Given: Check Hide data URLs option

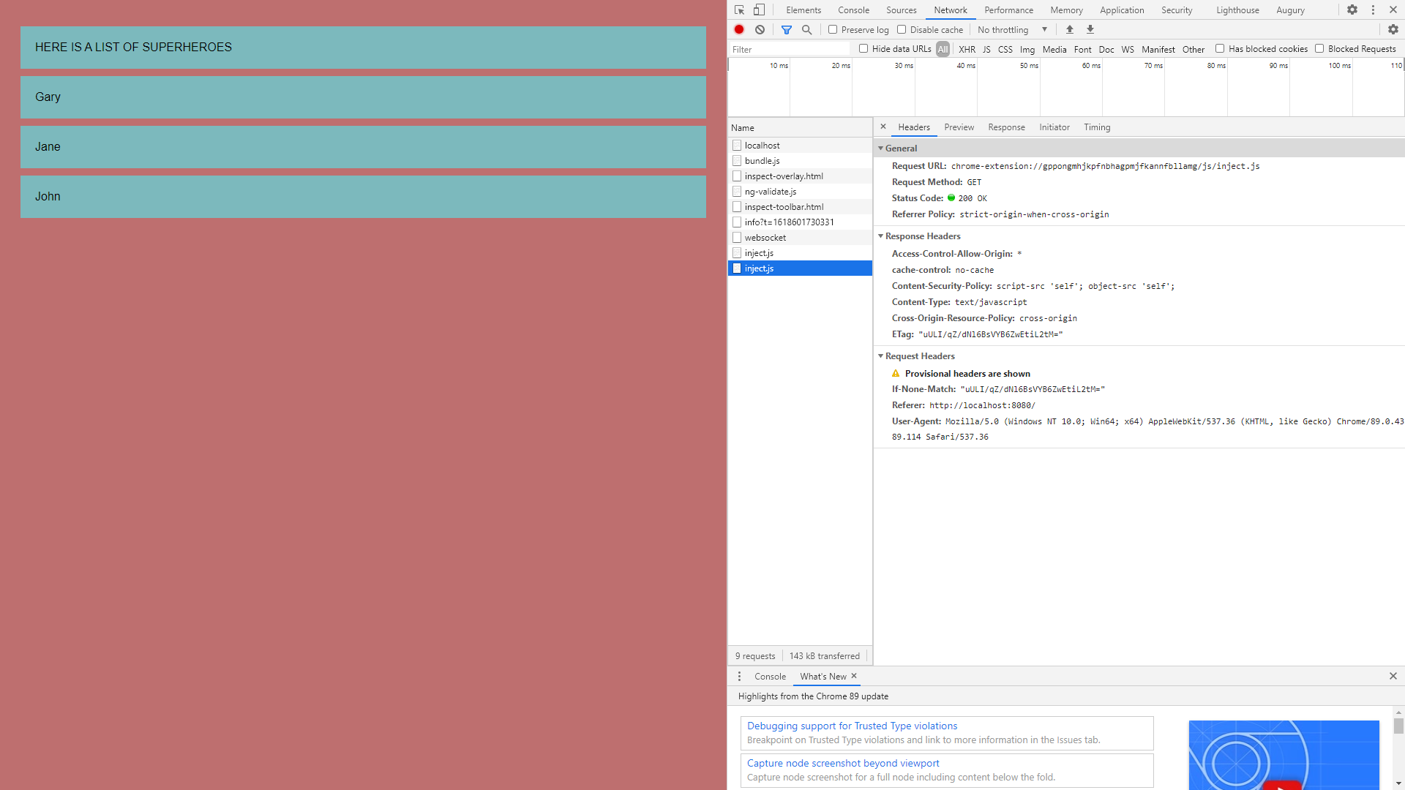Looking at the screenshot, I should pos(863,49).
